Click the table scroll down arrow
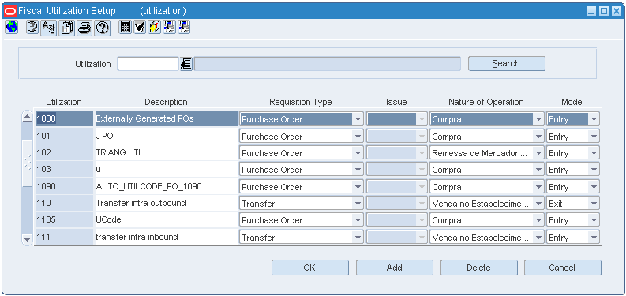 [x=27, y=240]
